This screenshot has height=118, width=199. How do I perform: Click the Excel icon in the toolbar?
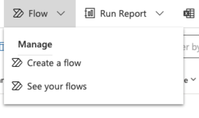(x=189, y=14)
